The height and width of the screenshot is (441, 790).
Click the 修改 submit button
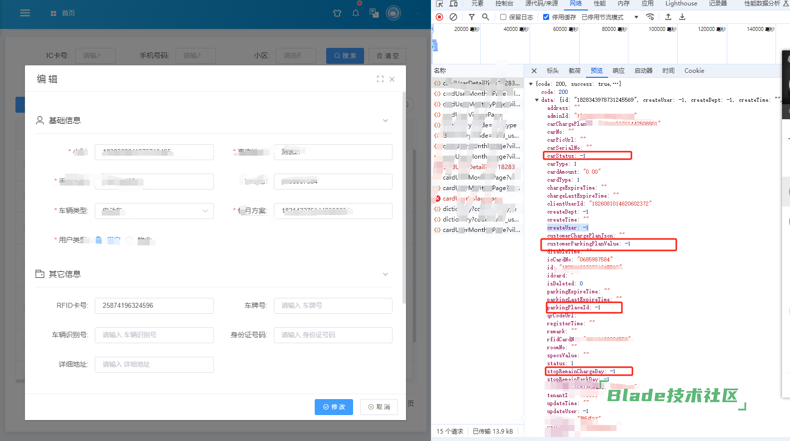334,407
